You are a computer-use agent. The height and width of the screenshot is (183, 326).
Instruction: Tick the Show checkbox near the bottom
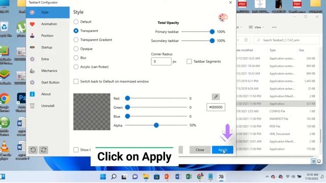76,149
